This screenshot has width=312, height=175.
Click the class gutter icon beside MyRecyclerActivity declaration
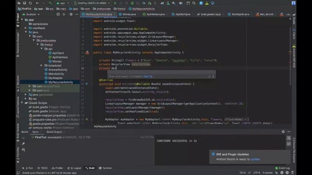point(87,52)
